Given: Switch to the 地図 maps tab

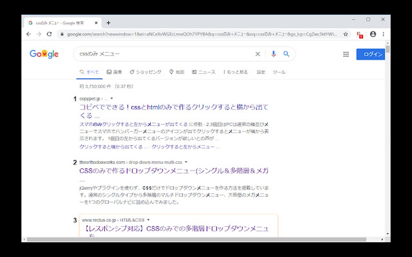Looking at the screenshot, I should pos(177,72).
